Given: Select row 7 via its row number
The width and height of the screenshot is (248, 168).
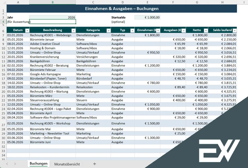Looking at the screenshot, I should pyautogui.click(x=3, y=35).
